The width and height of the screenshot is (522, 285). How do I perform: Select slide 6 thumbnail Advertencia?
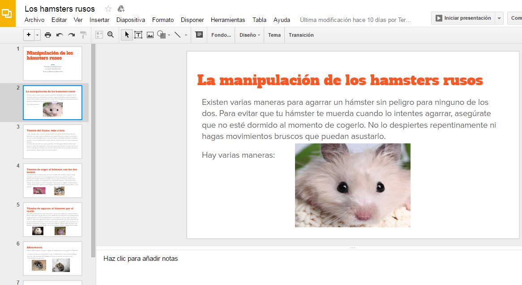[x=52, y=258]
